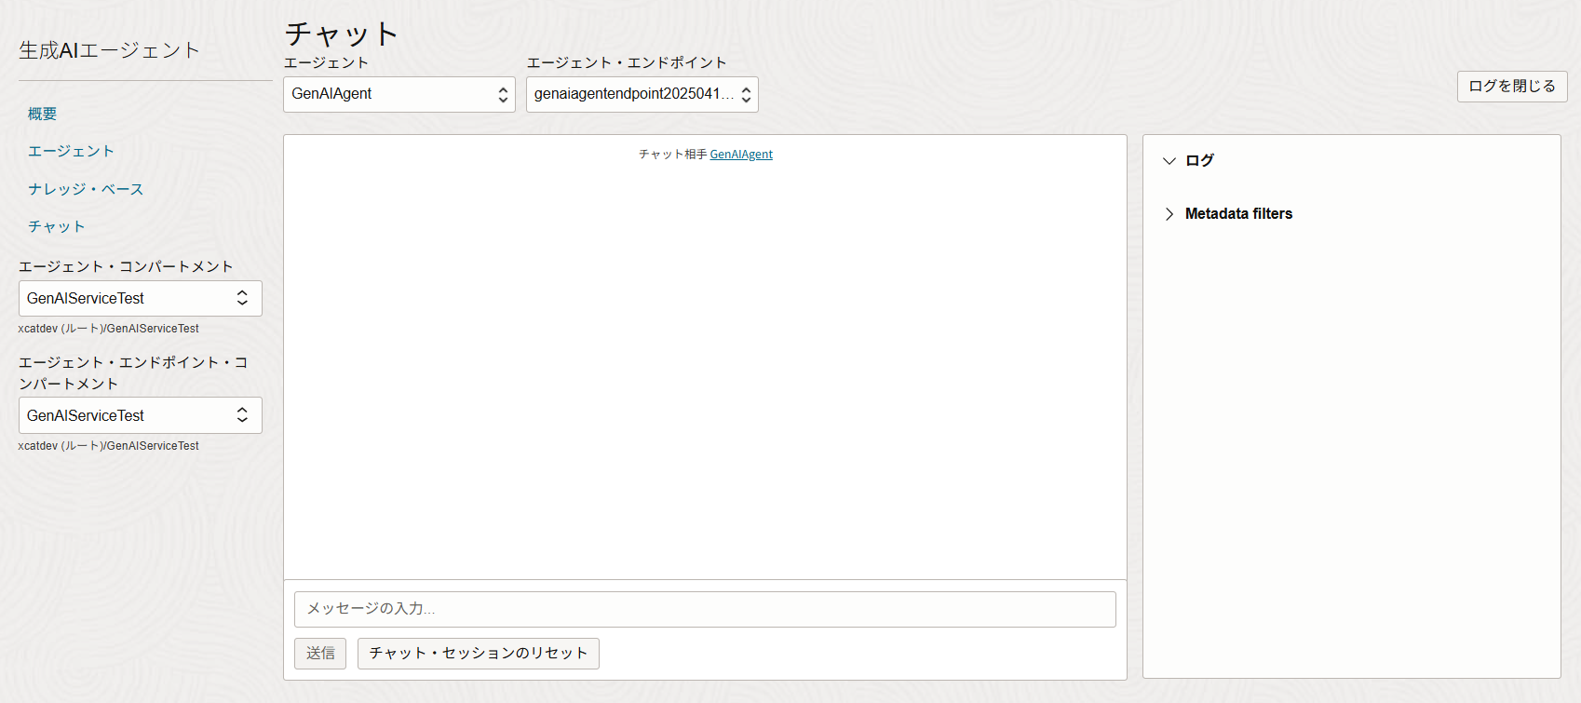Click the 送信 send button

(x=320, y=654)
